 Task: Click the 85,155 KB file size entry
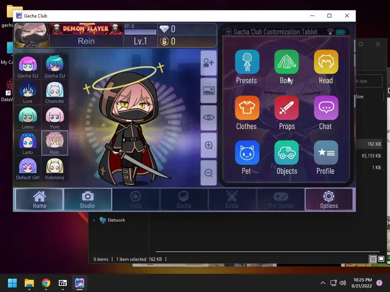click(371, 156)
